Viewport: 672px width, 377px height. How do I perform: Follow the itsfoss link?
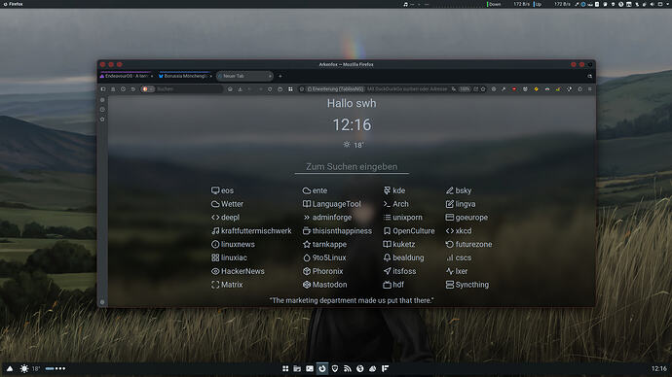[x=399, y=271]
